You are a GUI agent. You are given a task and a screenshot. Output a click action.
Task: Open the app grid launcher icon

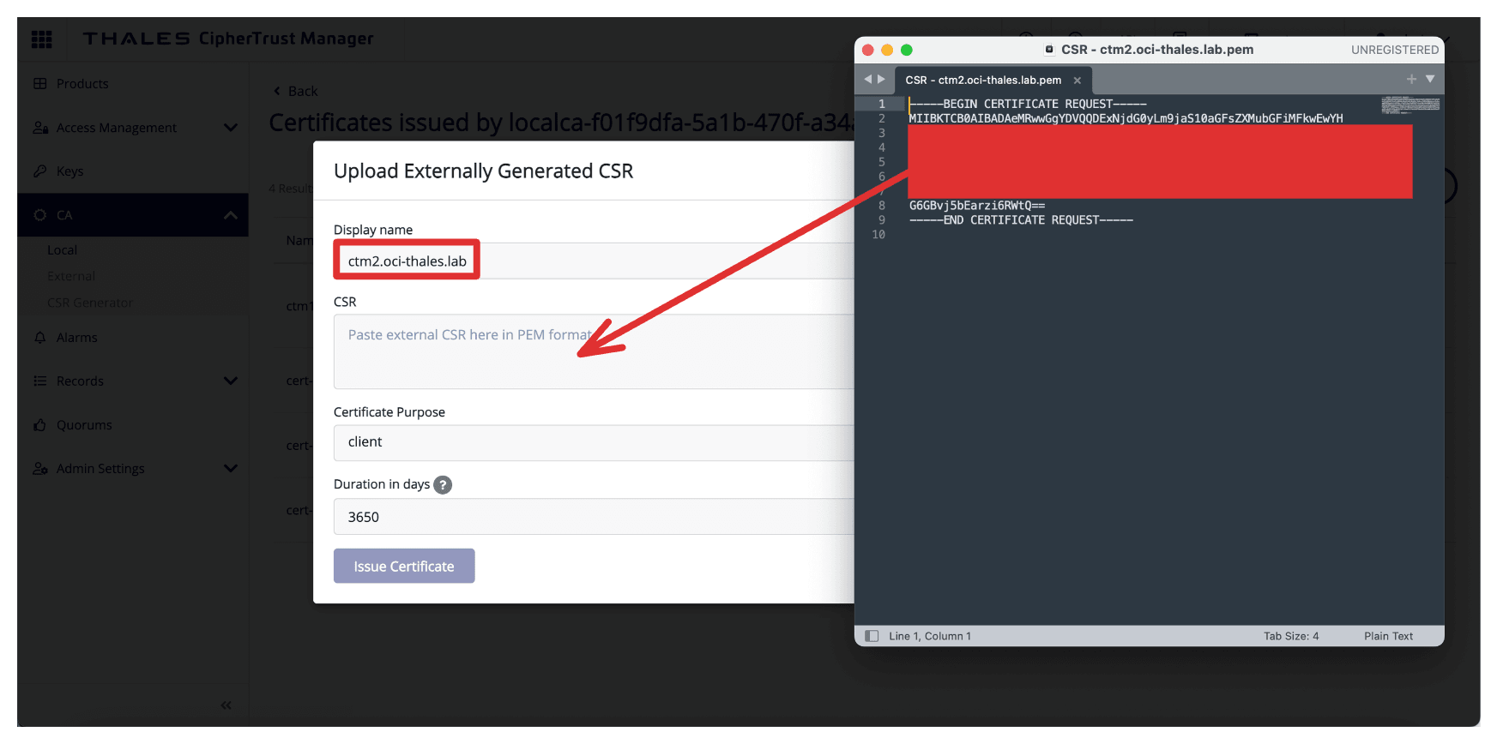(41, 39)
